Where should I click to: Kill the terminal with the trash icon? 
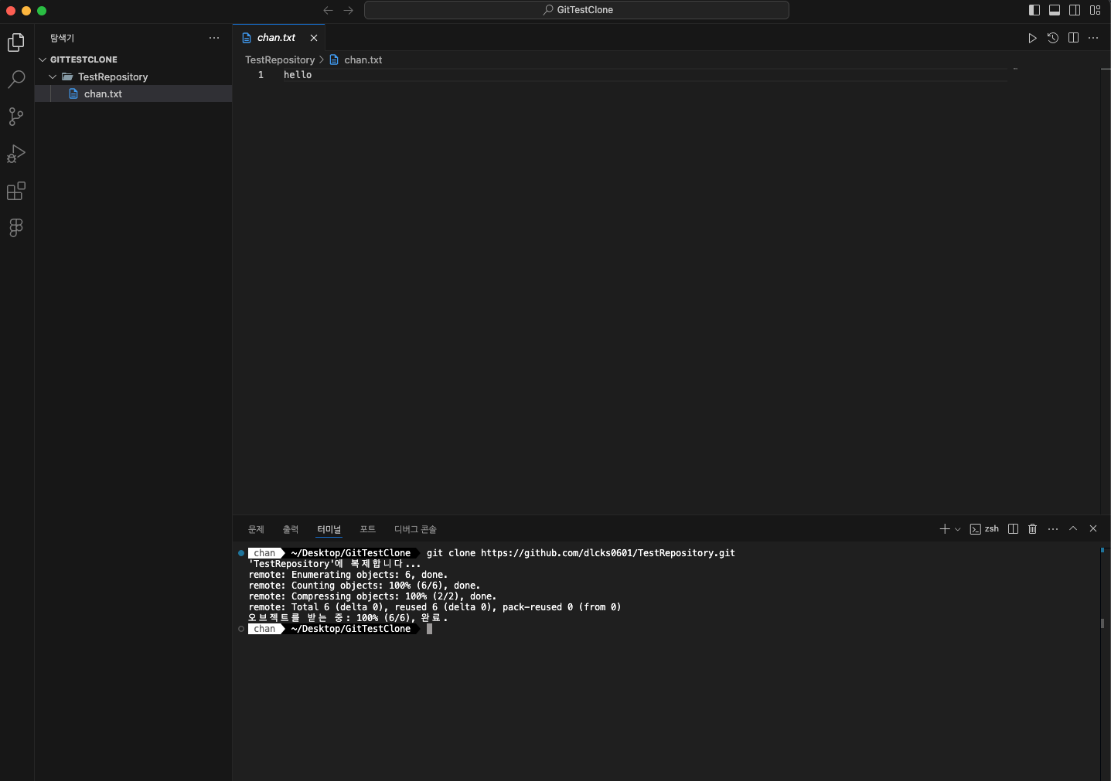coord(1032,529)
